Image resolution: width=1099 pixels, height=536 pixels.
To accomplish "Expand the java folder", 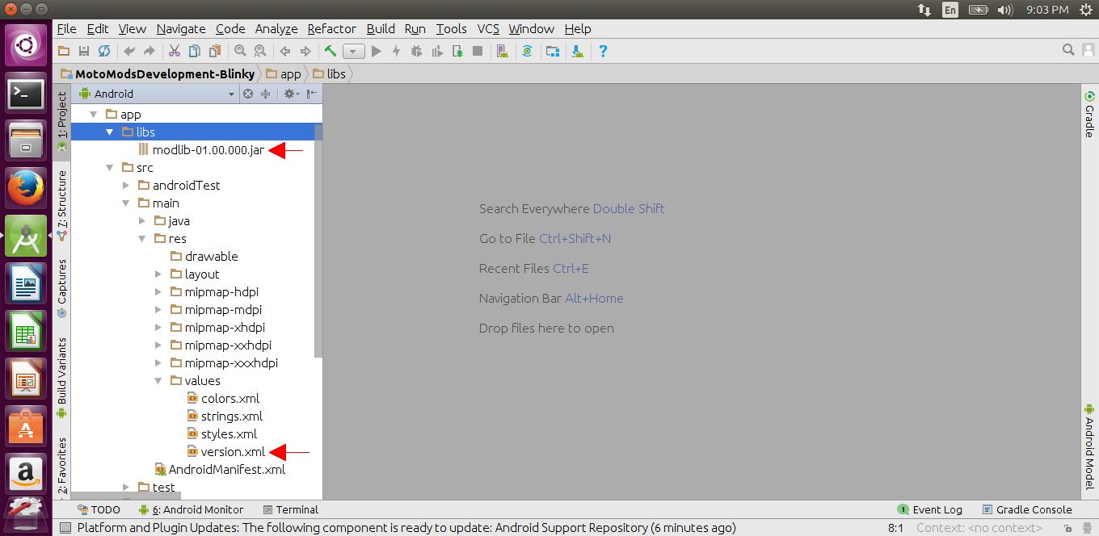I will coord(142,221).
